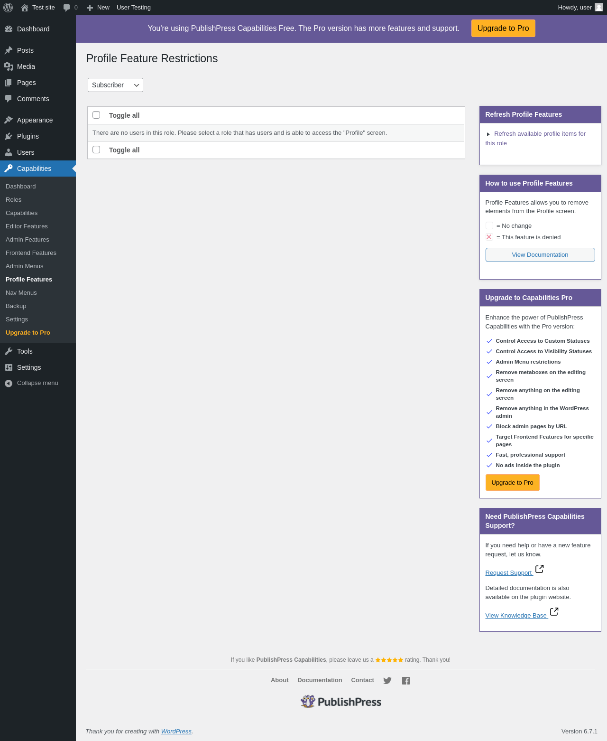The image size is (607, 741).
Task: Open the WordPress logo menu
Action: pos(8,8)
